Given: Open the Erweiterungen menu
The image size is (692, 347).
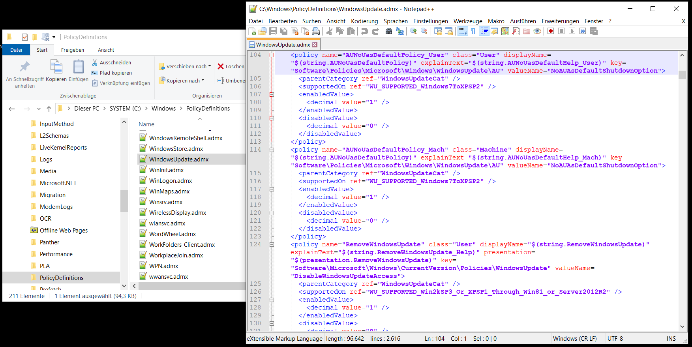Looking at the screenshot, I should point(560,21).
